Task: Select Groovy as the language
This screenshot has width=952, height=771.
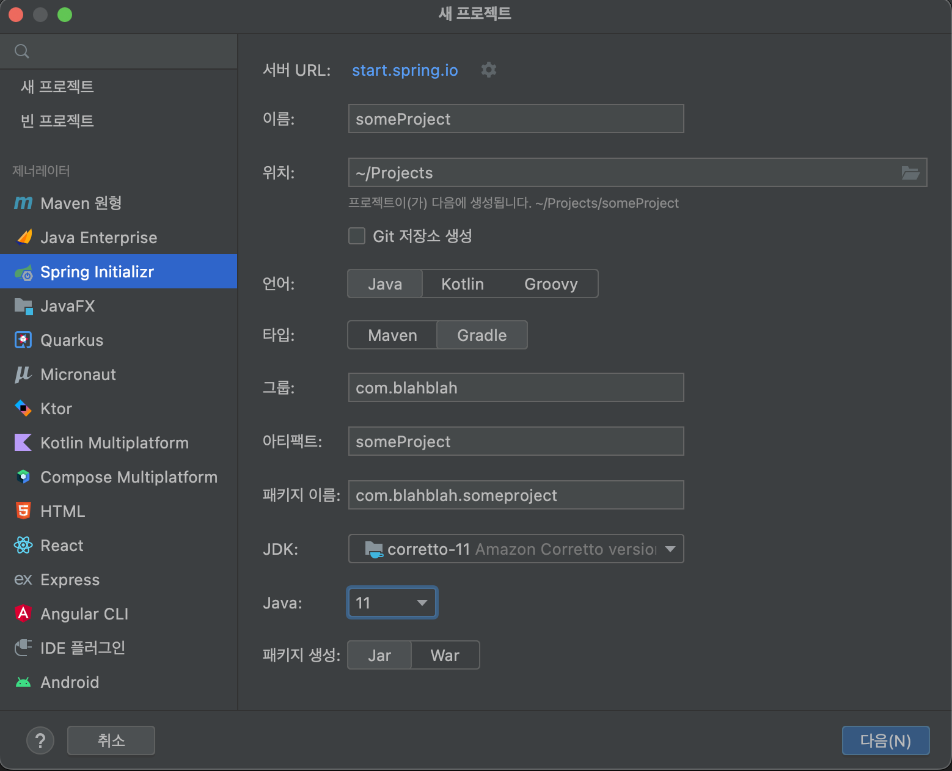Action: [551, 284]
